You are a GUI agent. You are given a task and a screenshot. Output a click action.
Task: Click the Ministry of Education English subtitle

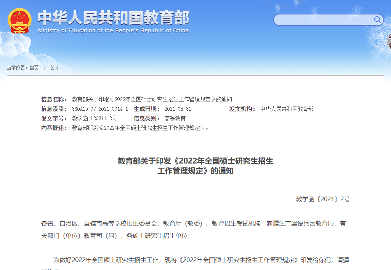(x=114, y=31)
